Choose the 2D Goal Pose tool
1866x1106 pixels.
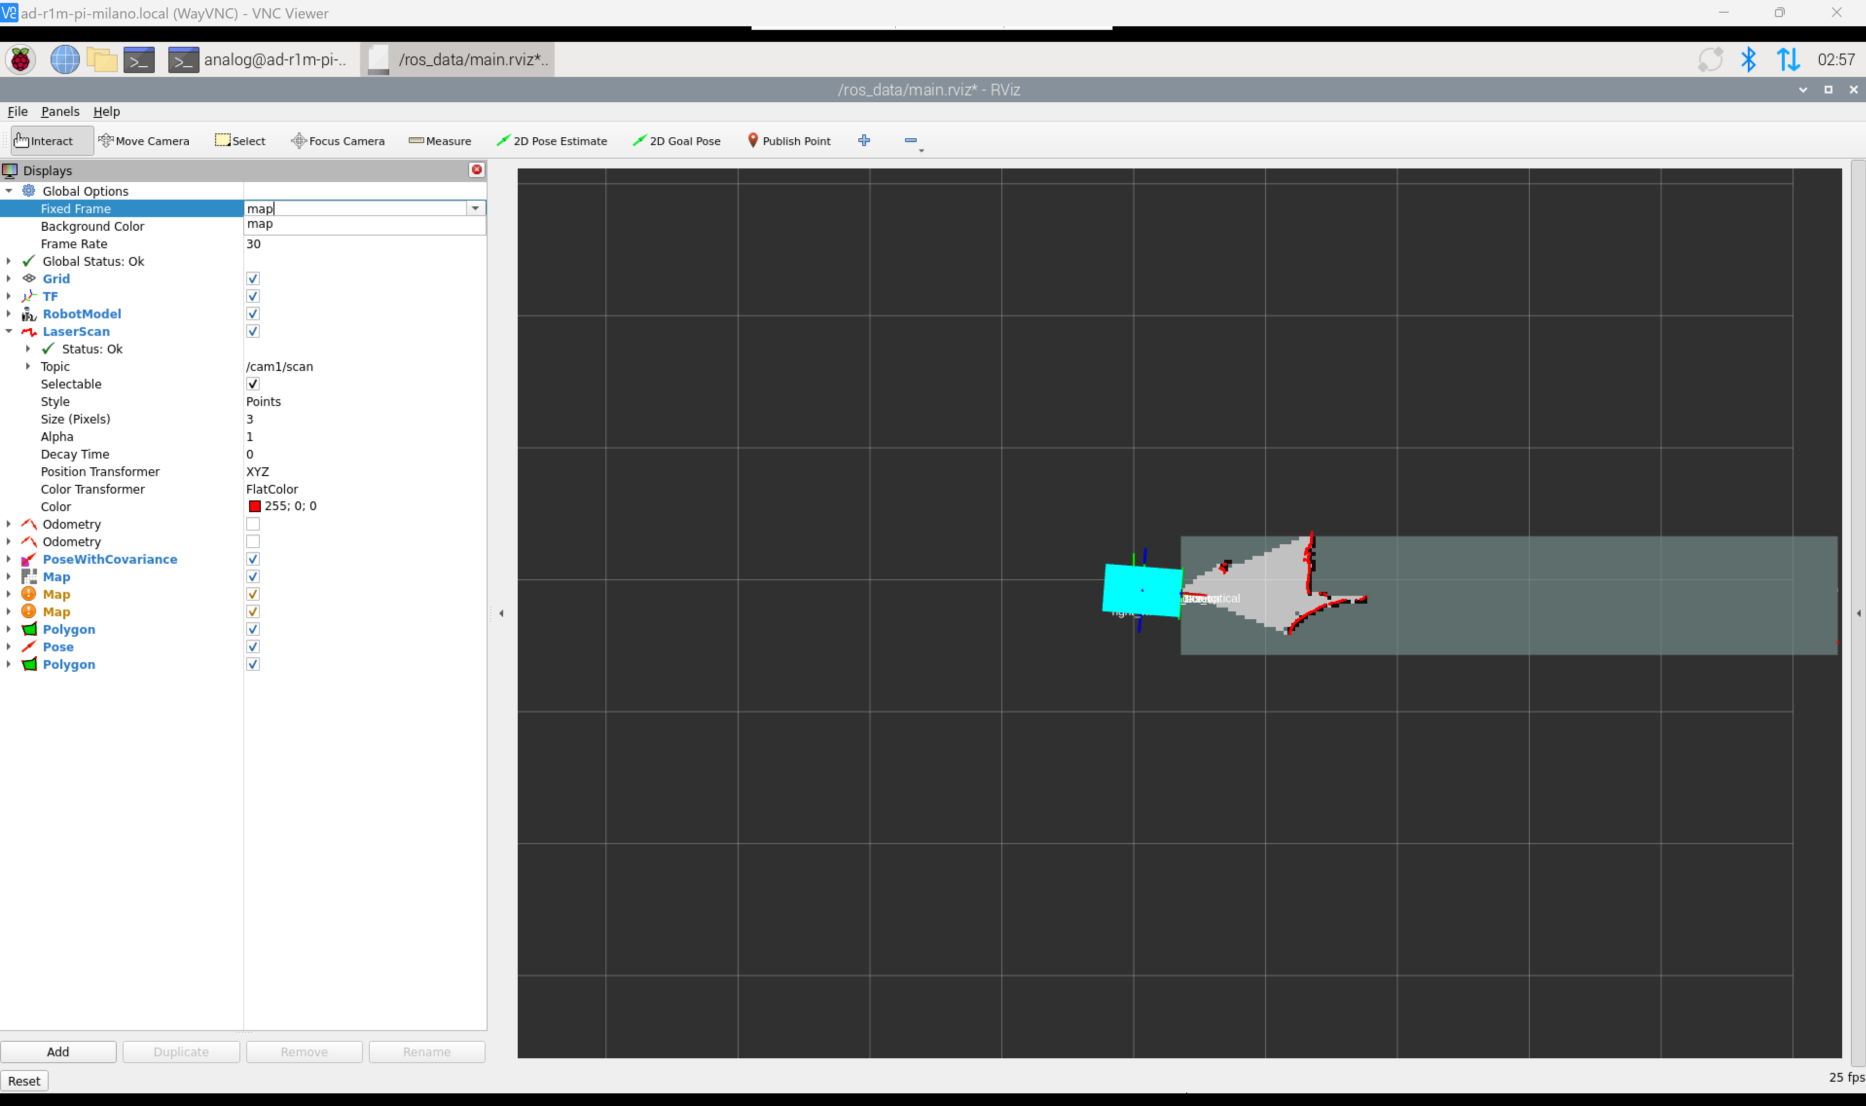tap(676, 141)
